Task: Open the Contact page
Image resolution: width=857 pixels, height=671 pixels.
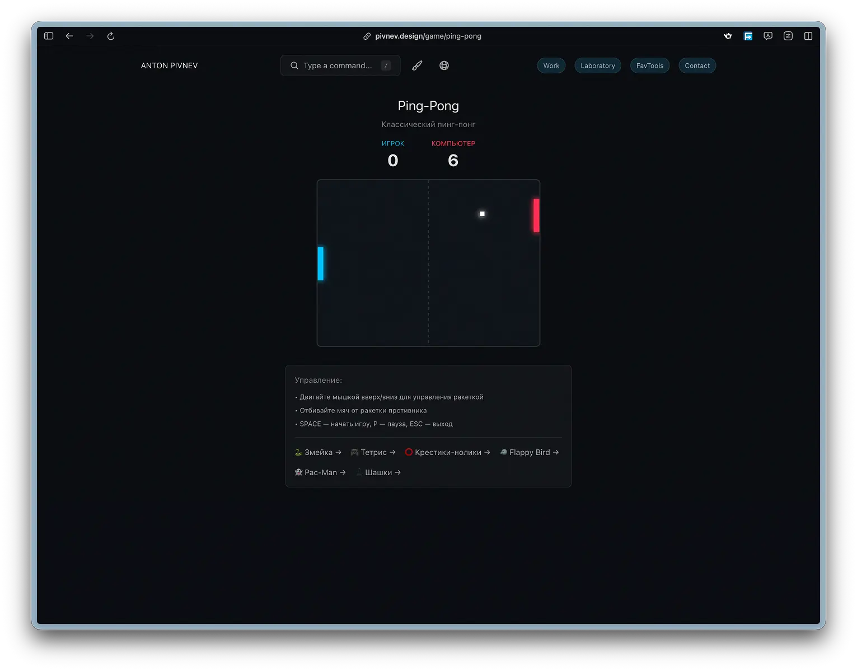Action: coord(697,65)
